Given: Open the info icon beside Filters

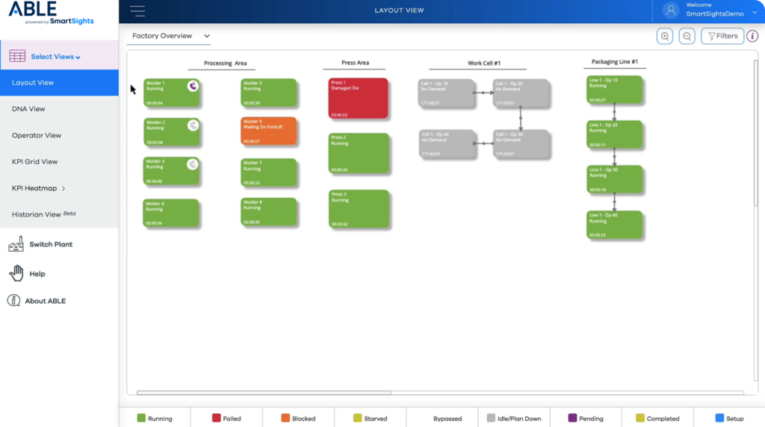Looking at the screenshot, I should click(752, 36).
